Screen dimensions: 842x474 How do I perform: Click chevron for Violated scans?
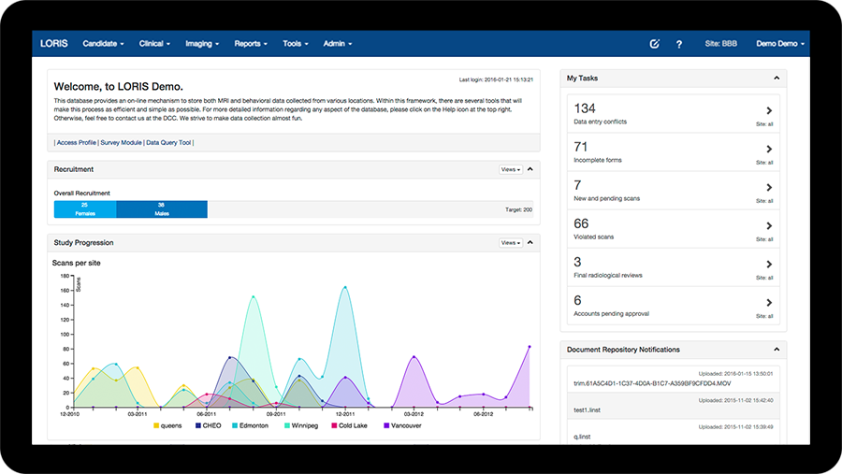[770, 226]
